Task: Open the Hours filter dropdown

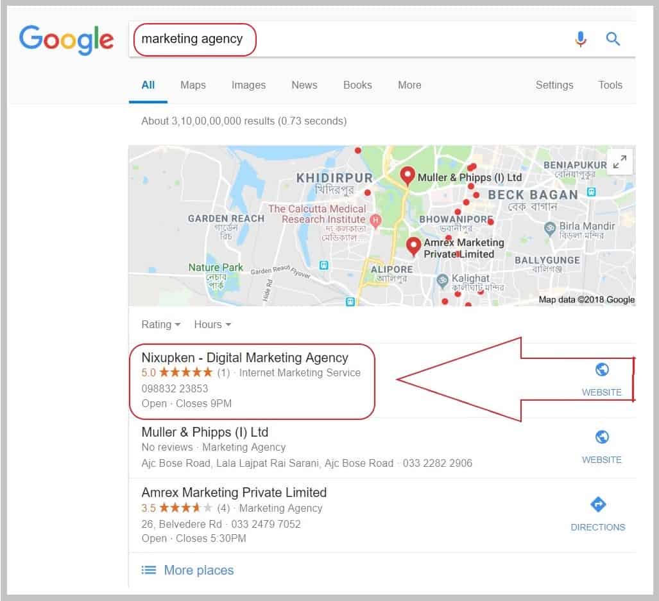Action: [212, 325]
